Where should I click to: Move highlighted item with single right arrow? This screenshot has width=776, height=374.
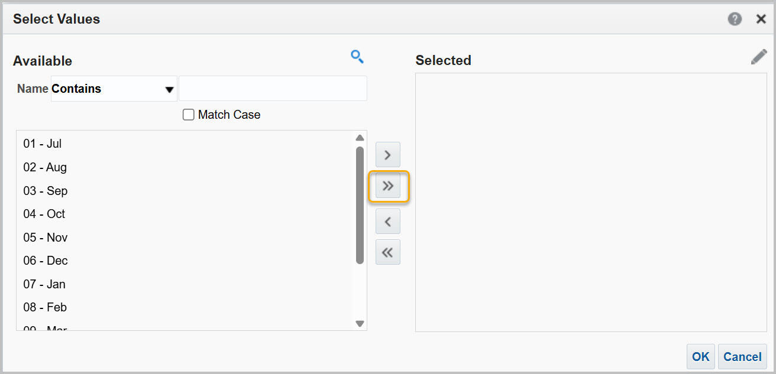pos(388,154)
